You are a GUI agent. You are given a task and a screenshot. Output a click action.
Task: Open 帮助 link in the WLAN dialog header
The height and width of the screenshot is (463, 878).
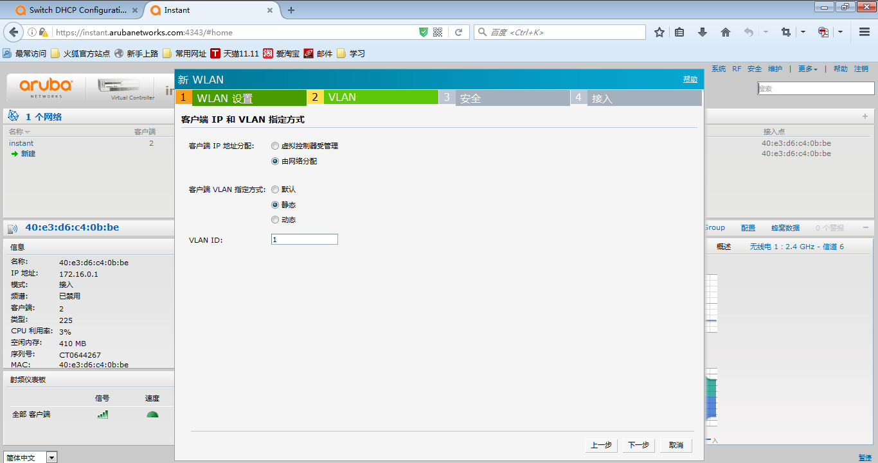tap(690, 79)
